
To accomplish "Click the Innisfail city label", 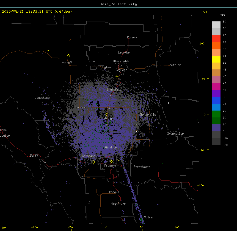I will (114, 89).
